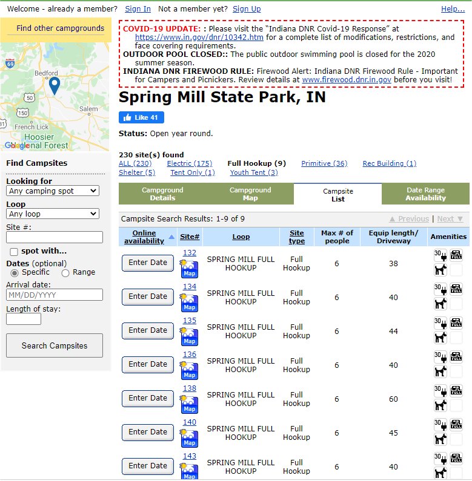Click the 30 amp electric icon for site 135
Viewport: 472px width, 481px height.
click(x=440, y=323)
